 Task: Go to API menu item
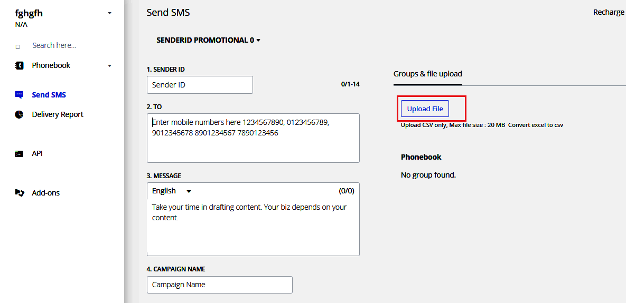37,153
